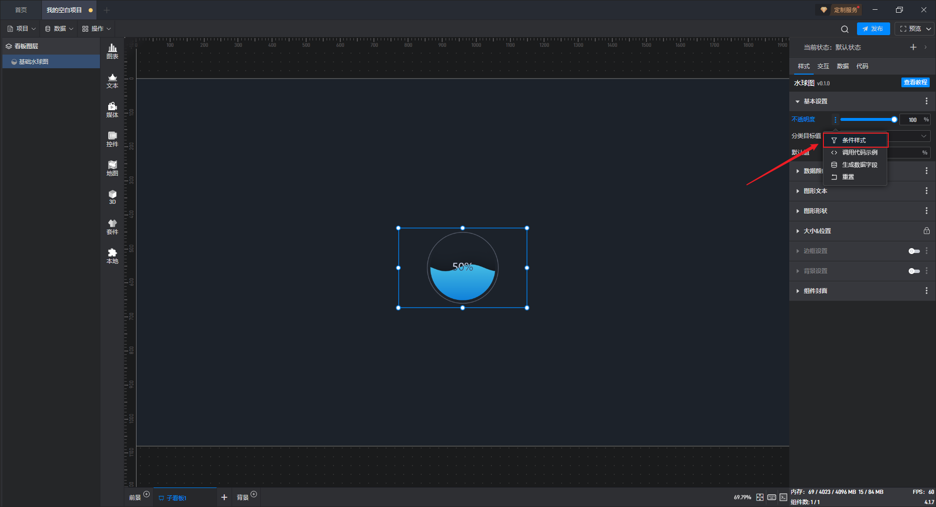Collapse the 基本设置 section
The image size is (936, 507).
pos(798,101)
